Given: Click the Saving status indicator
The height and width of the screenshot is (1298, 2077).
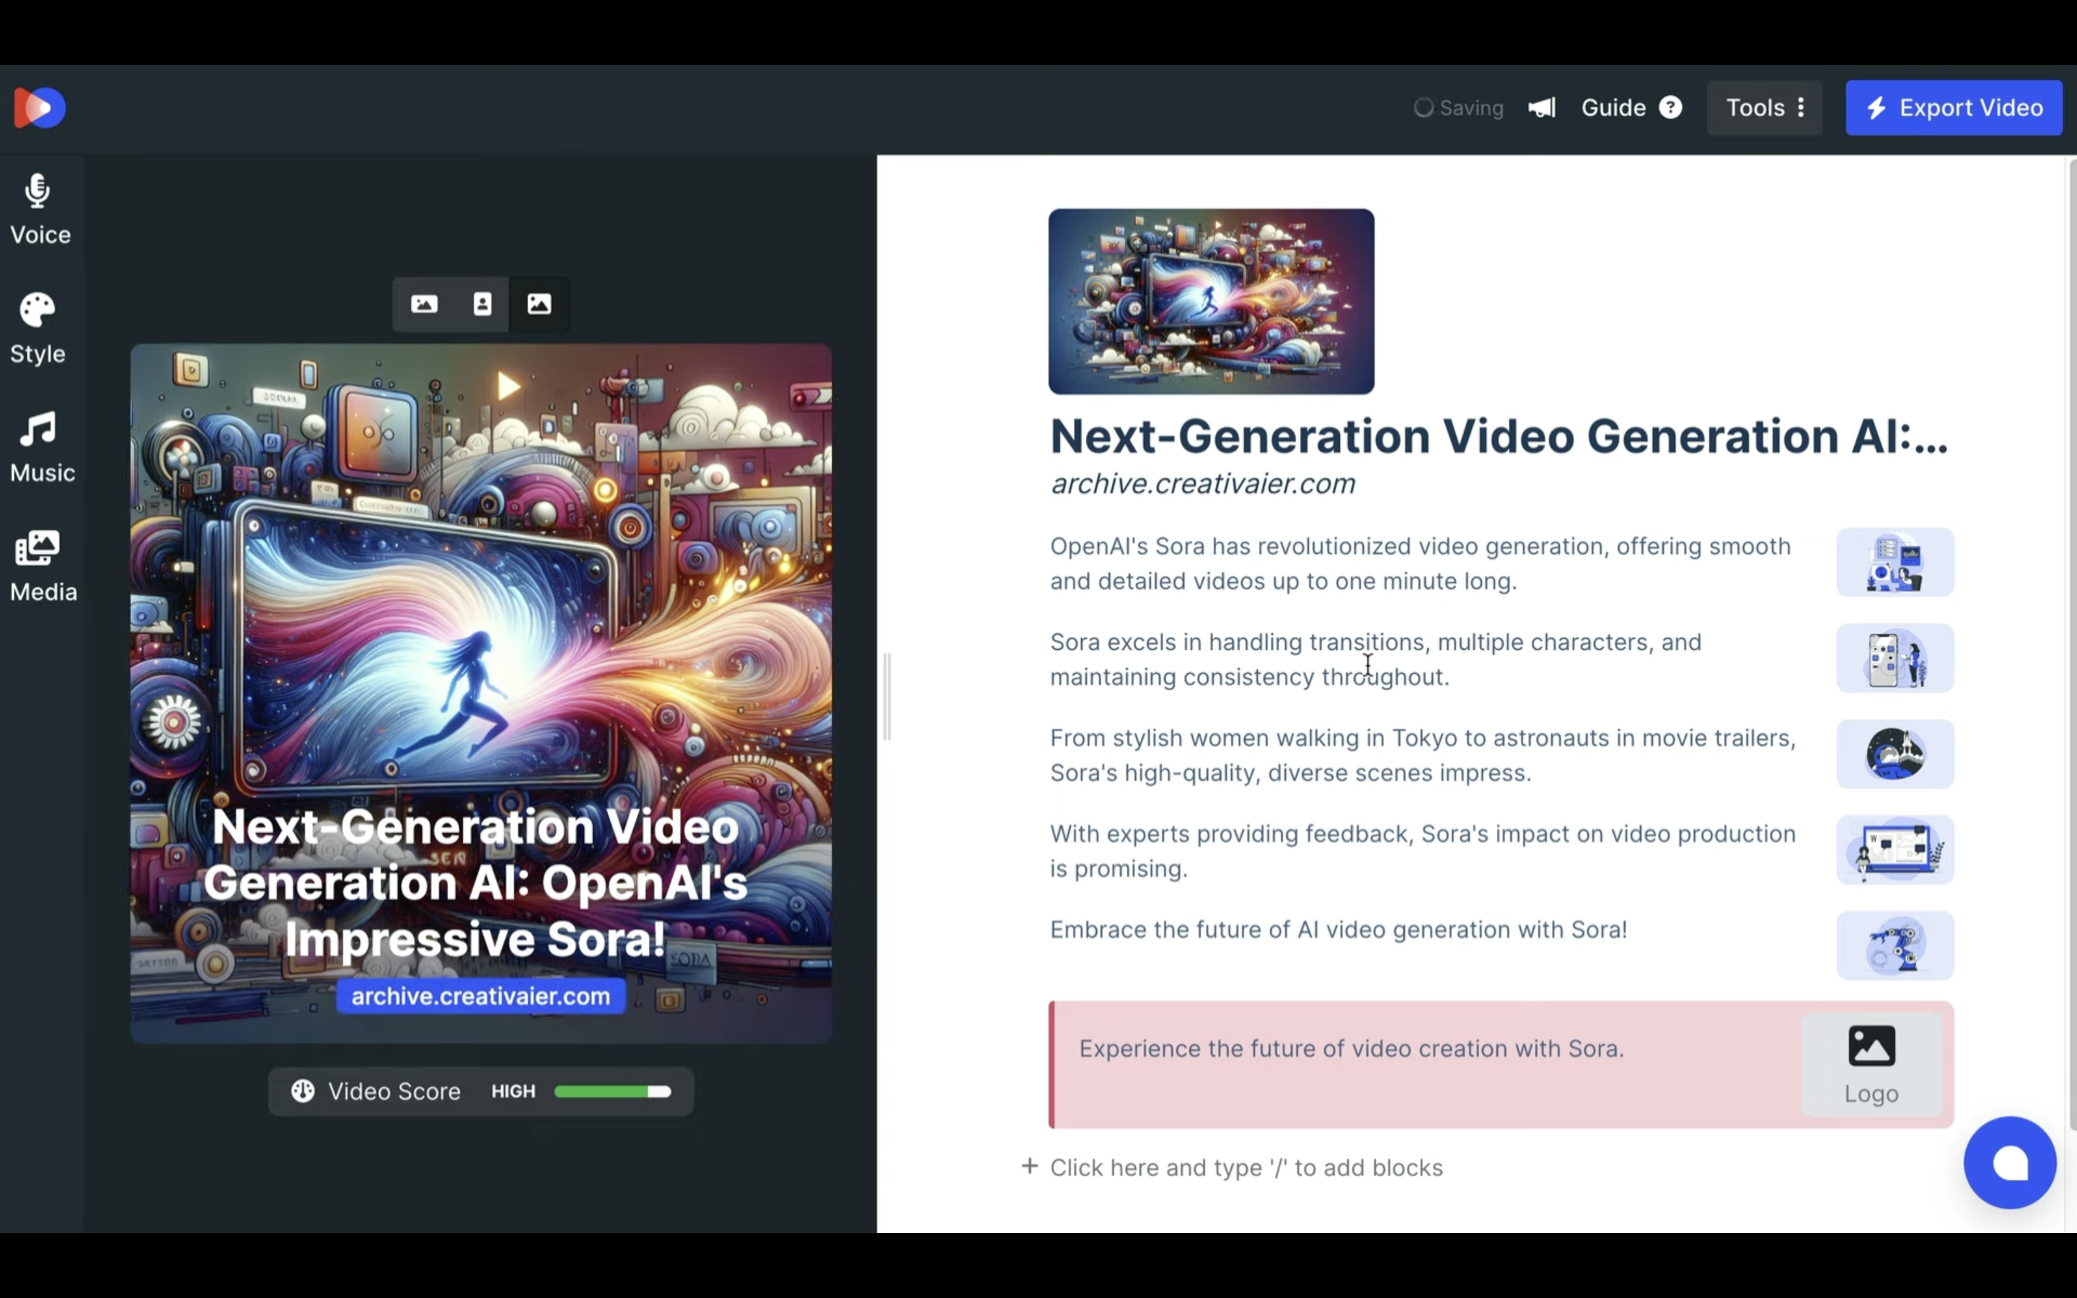Looking at the screenshot, I should click(1458, 108).
